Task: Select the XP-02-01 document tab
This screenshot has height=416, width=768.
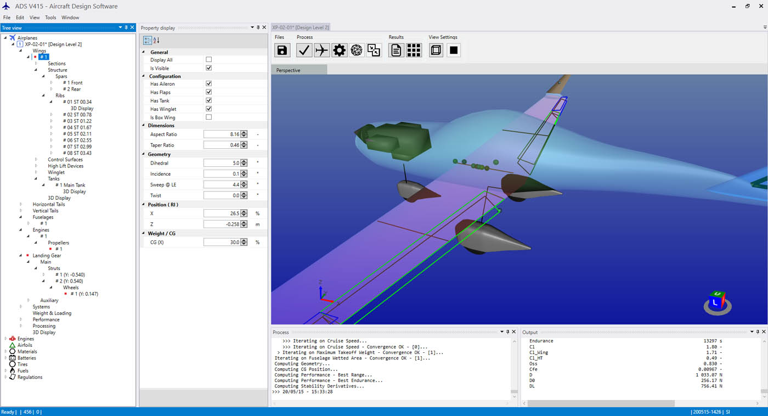Action: pyautogui.click(x=301, y=27)
